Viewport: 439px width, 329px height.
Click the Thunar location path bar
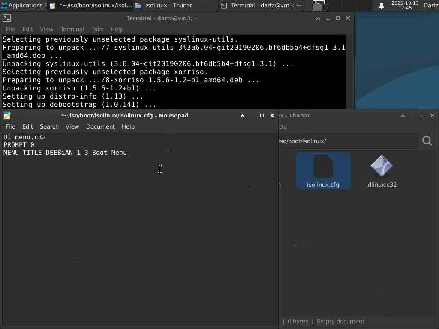point(347,141)
